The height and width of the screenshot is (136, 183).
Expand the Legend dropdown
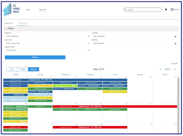[x=174, y=64]
